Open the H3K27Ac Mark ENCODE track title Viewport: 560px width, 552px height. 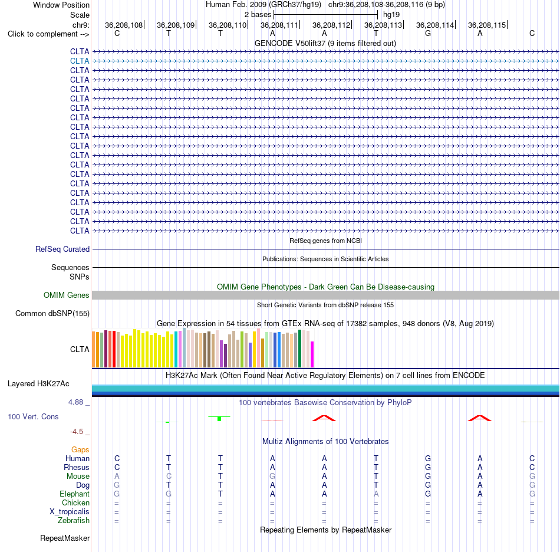[x=325, y=376]
